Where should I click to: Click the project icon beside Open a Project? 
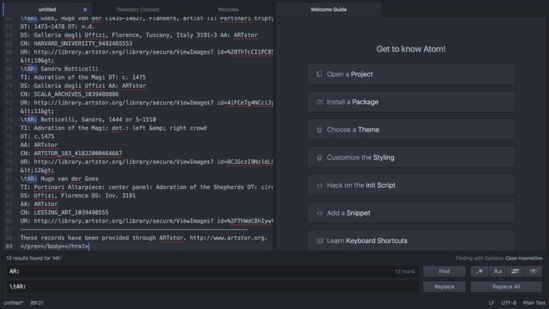coord(319,74)
